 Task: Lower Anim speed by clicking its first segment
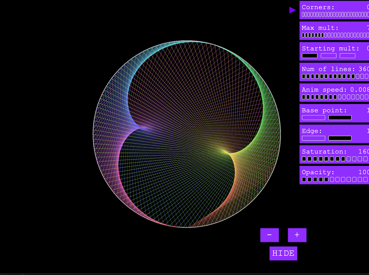[304, 97]
